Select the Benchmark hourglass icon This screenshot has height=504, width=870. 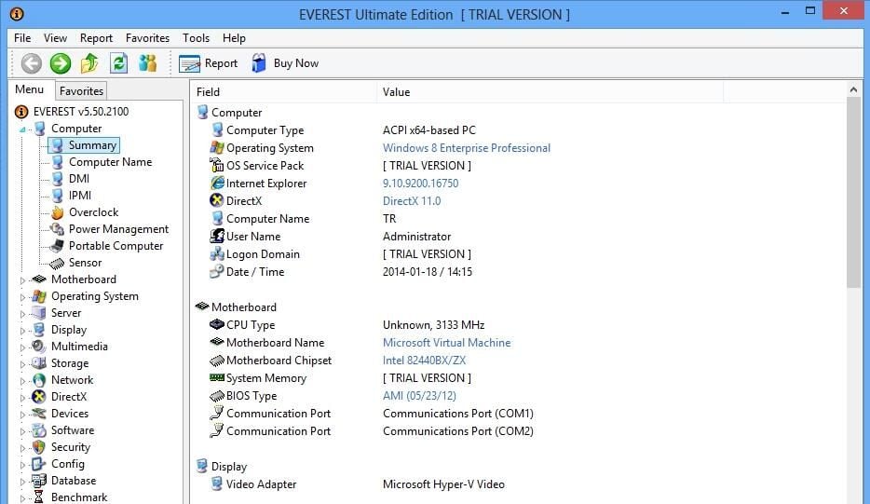[x=39, y=497]
